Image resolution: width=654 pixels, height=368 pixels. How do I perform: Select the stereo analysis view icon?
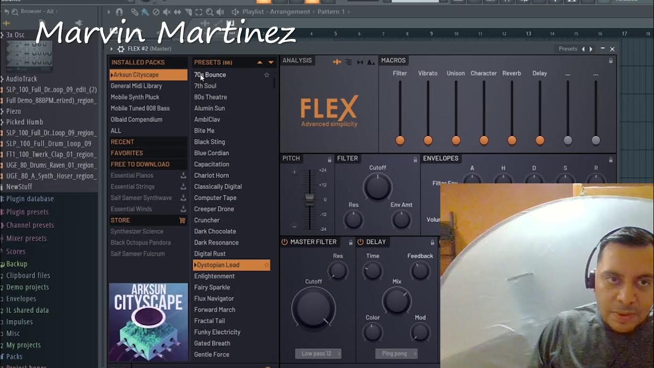[x=360, y=62]
